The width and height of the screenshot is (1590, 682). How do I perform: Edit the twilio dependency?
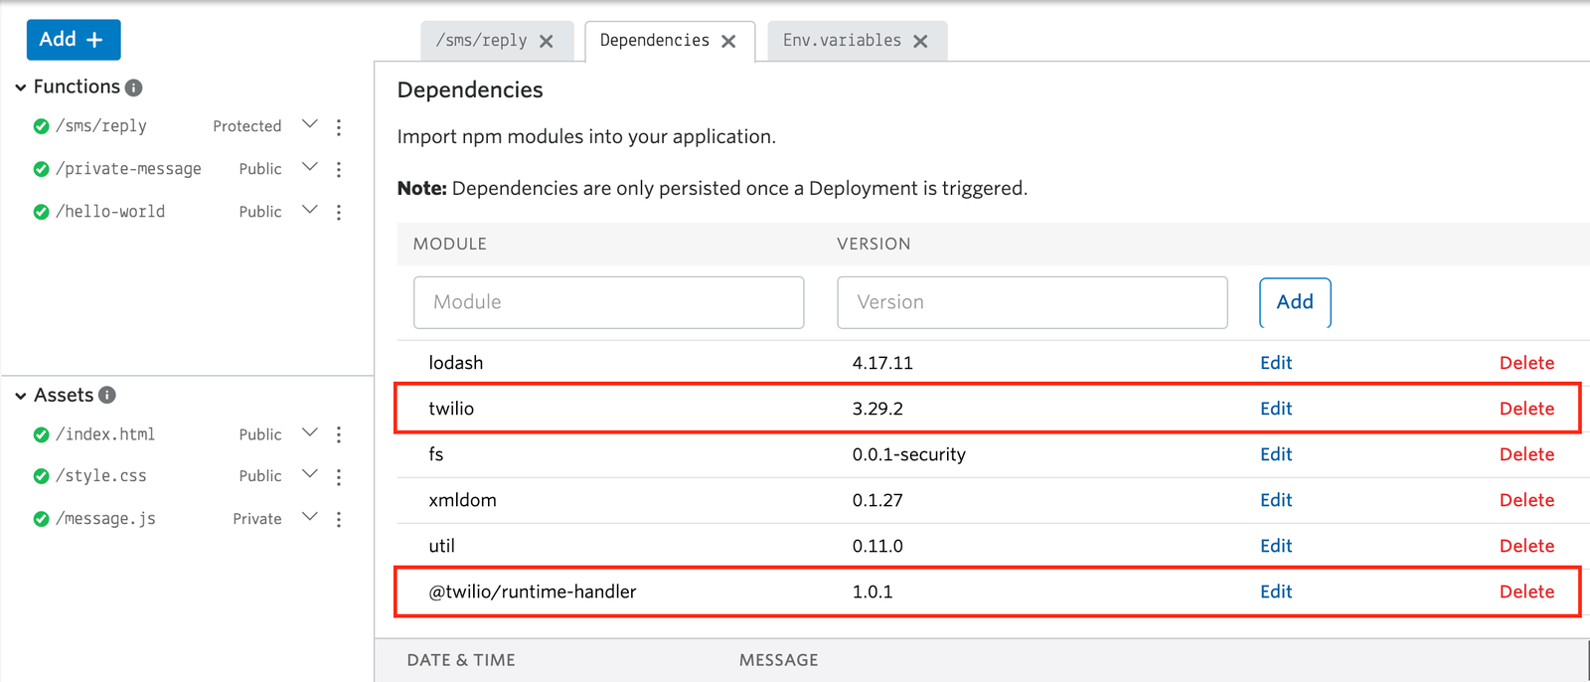click(1276, 409)
